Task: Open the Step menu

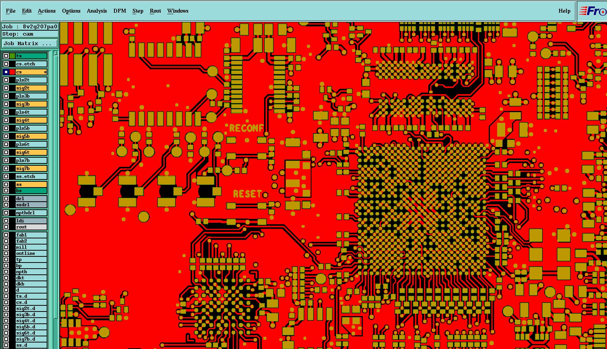Action: pyautogui.click(x=138, y=11)
